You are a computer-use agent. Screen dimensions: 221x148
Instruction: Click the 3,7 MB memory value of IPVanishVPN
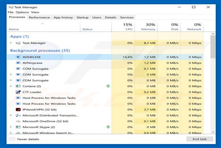[x=150, y=109]
